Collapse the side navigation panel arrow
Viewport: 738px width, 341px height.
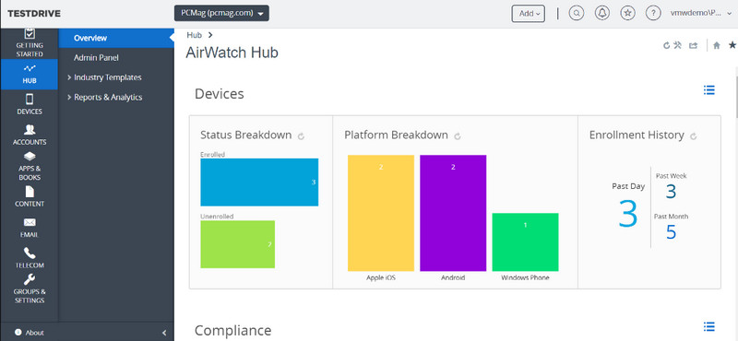164,333
